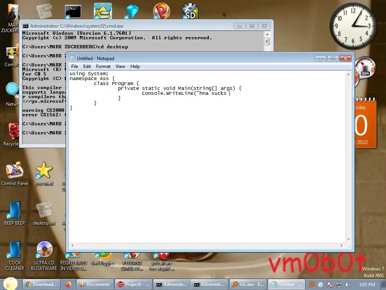
Task: Open the command prompt desktop shortcut
Action: (73, 11)
